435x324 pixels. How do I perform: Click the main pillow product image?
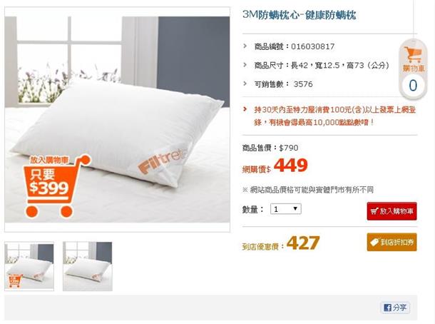point(117,119)
